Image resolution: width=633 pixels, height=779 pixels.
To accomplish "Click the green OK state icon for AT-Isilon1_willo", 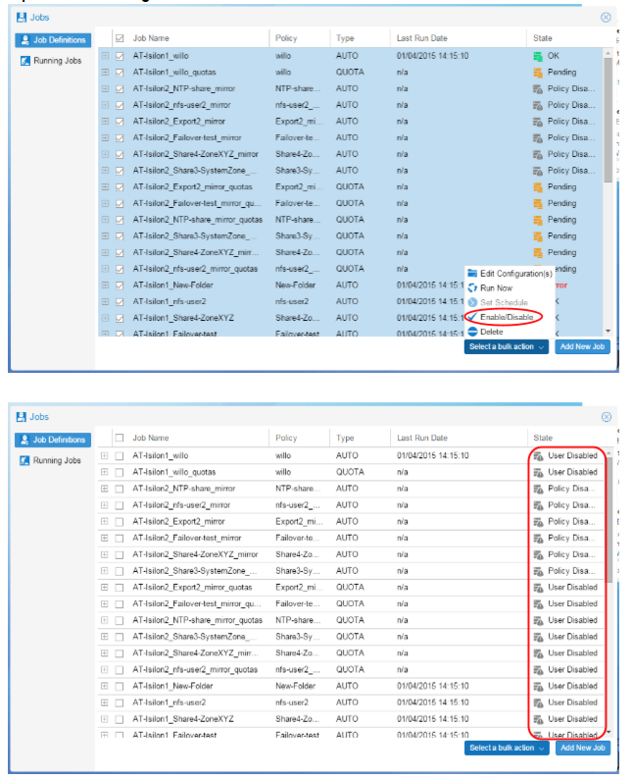I will pyautogui.click(x=538, y=56).
